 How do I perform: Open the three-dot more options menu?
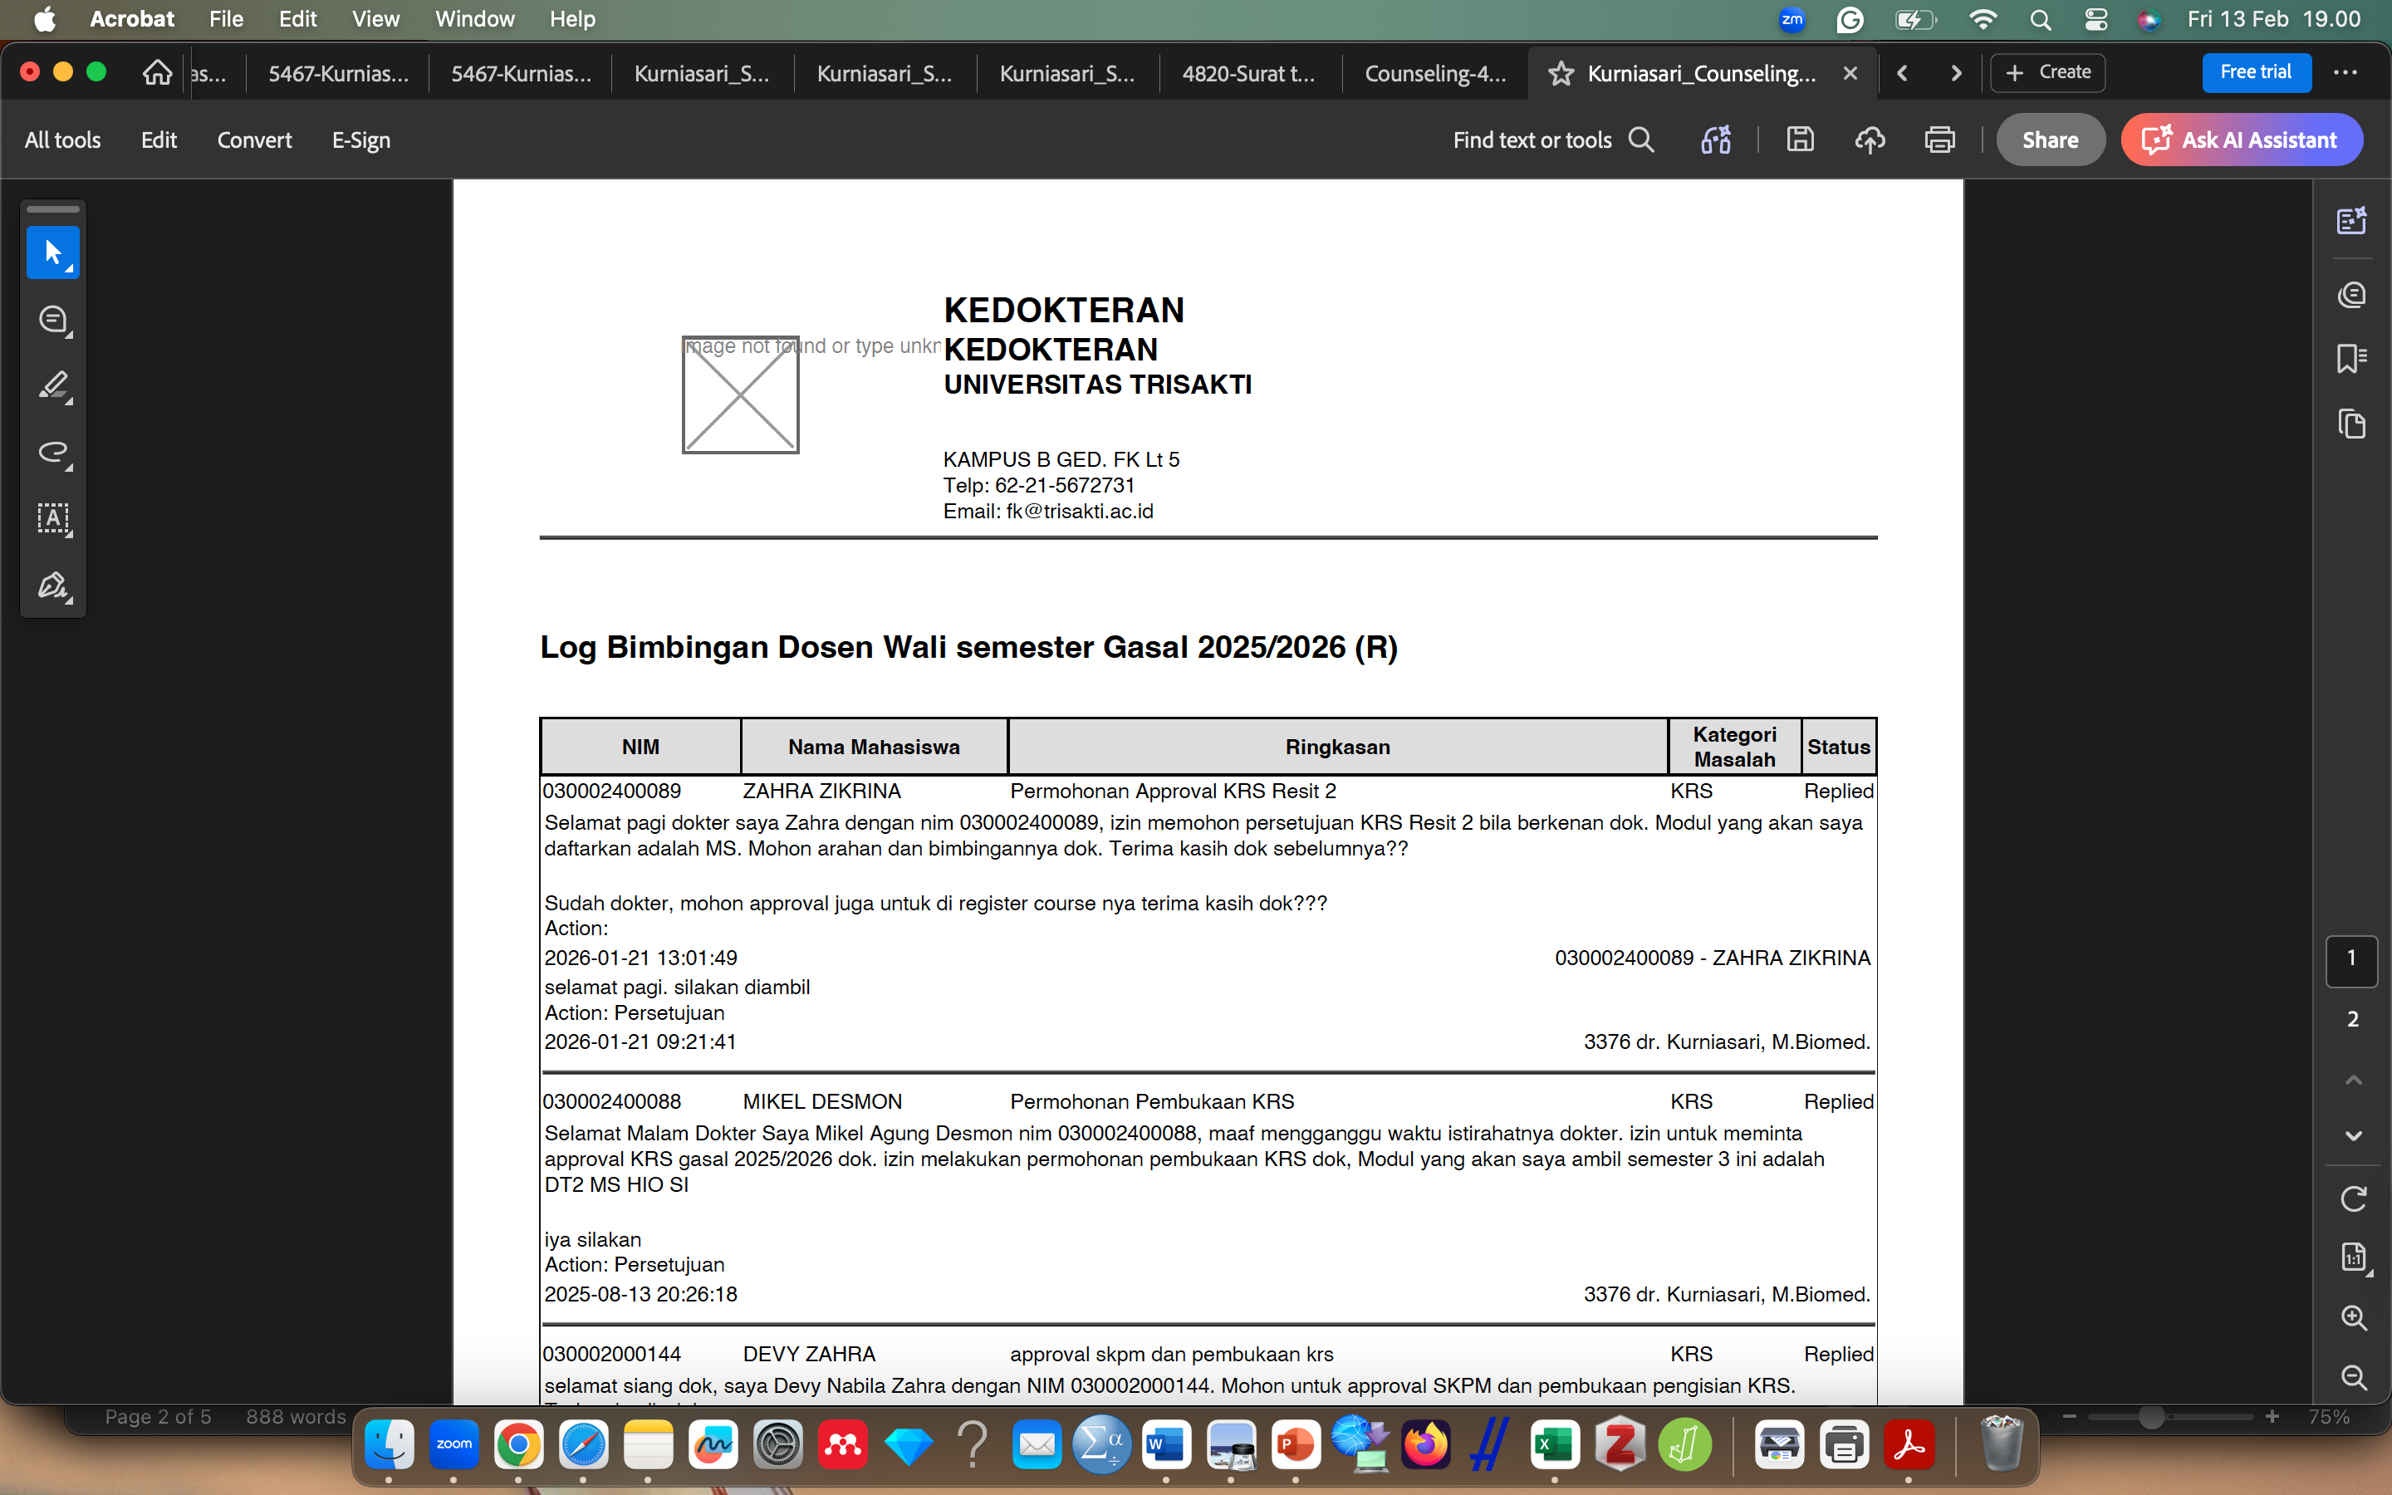(2345, 72)
